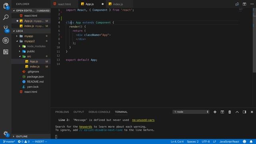
Task: Change encoding via UTF-8 indicator
Action: click(206, 142)
